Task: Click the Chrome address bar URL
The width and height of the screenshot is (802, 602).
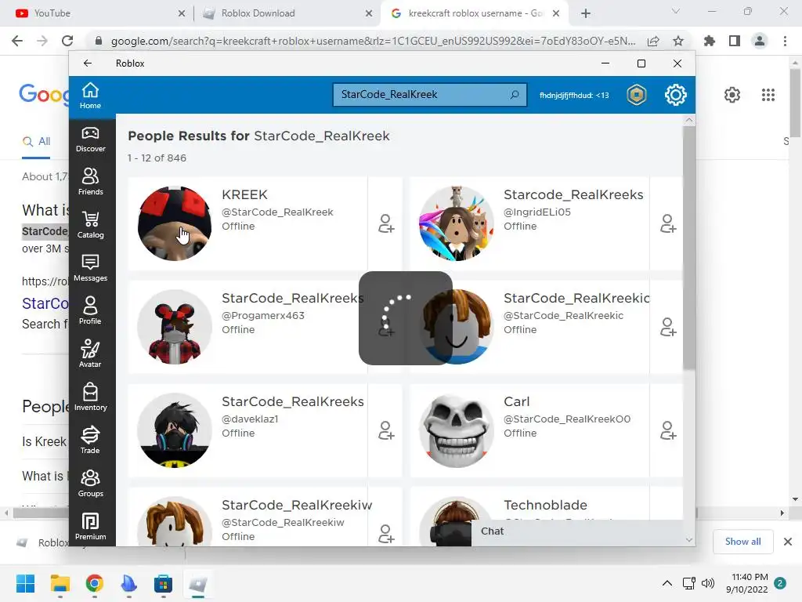Action: point(373,41)
